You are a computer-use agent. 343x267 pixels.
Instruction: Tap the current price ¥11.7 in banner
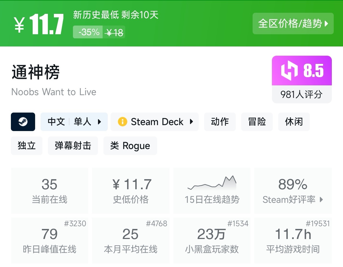[39, 24]
